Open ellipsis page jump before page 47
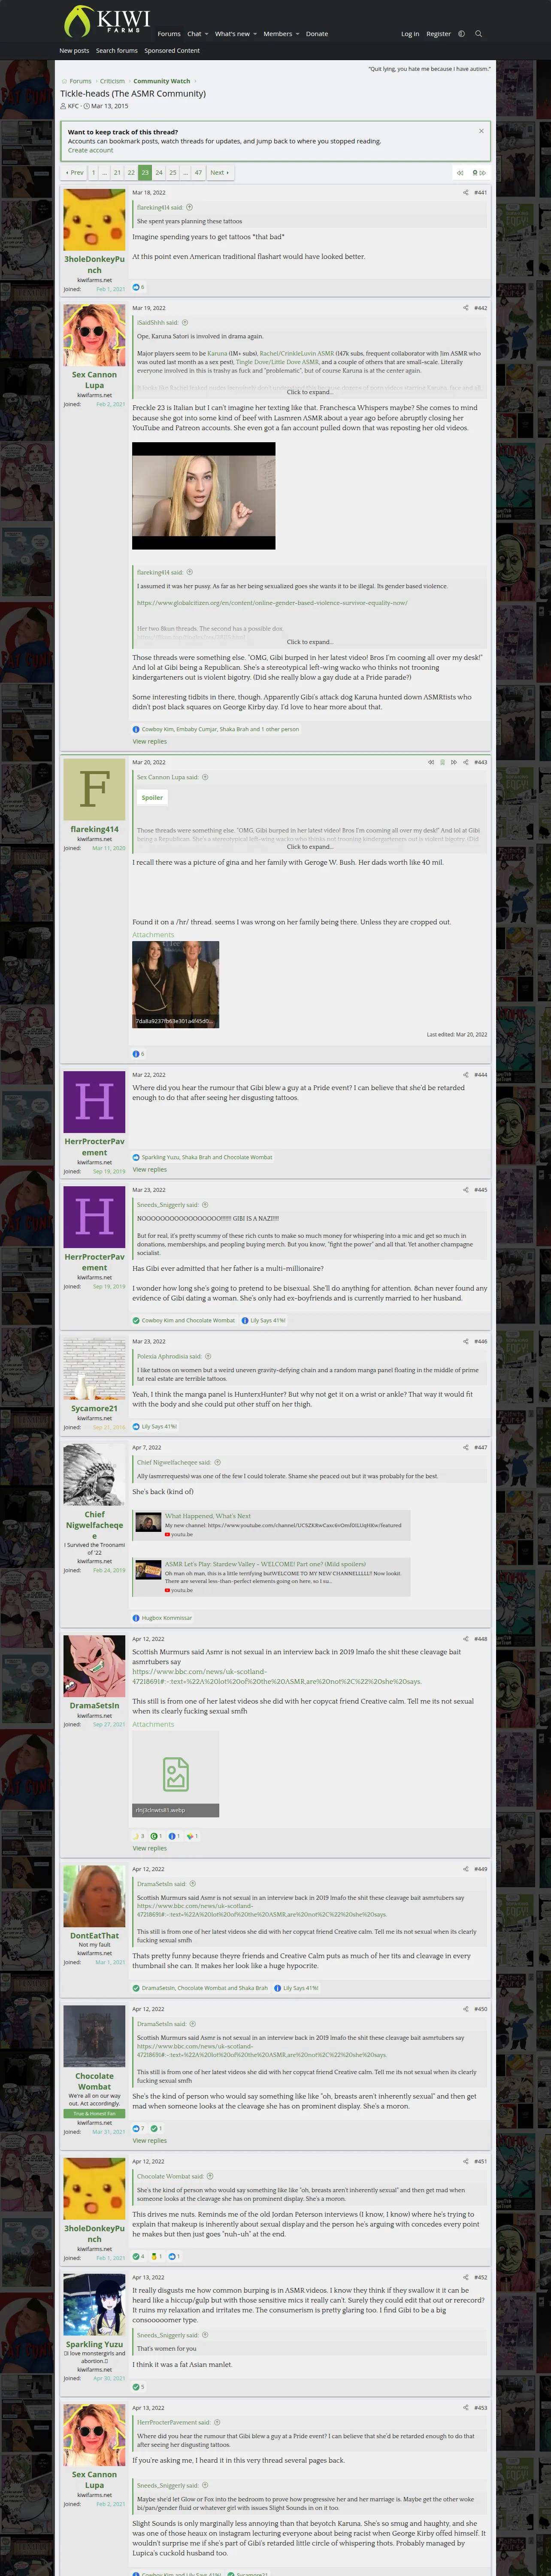This screenshot has height=2576, width=551. pos(185,173)
